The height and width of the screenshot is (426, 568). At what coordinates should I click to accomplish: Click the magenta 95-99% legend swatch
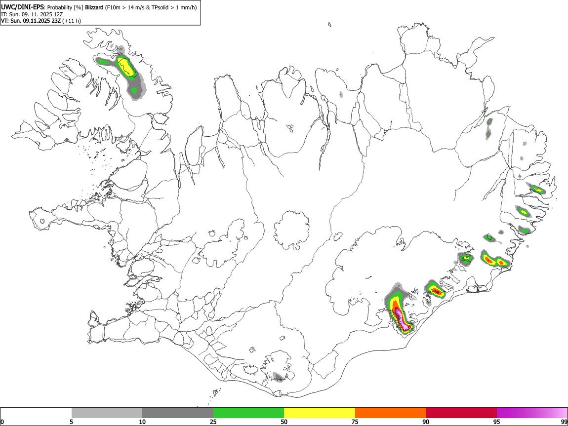tap(532, 413)
